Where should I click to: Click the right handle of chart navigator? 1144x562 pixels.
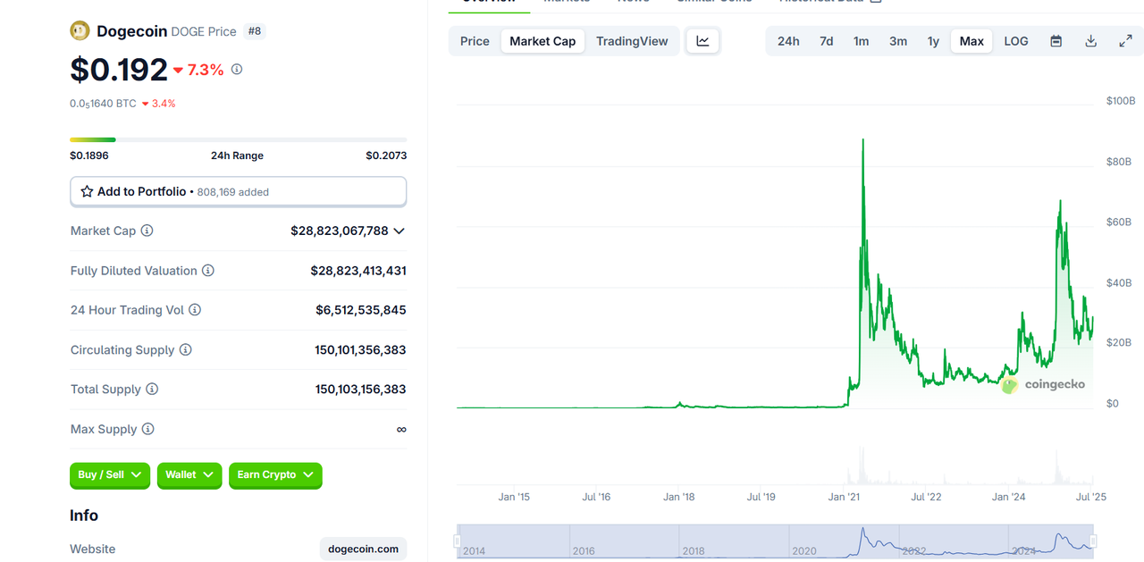click(1093, 541)
